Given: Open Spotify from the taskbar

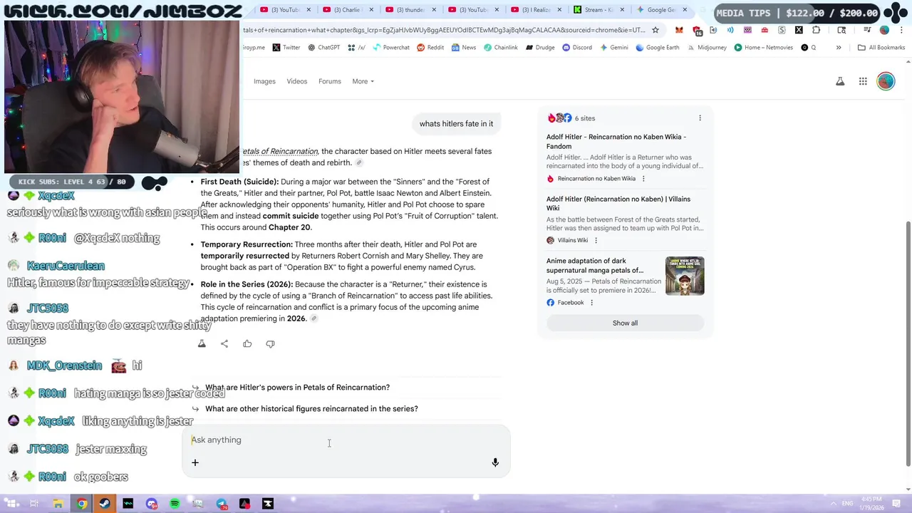Looking at the screenshot, I should point(175,504).
